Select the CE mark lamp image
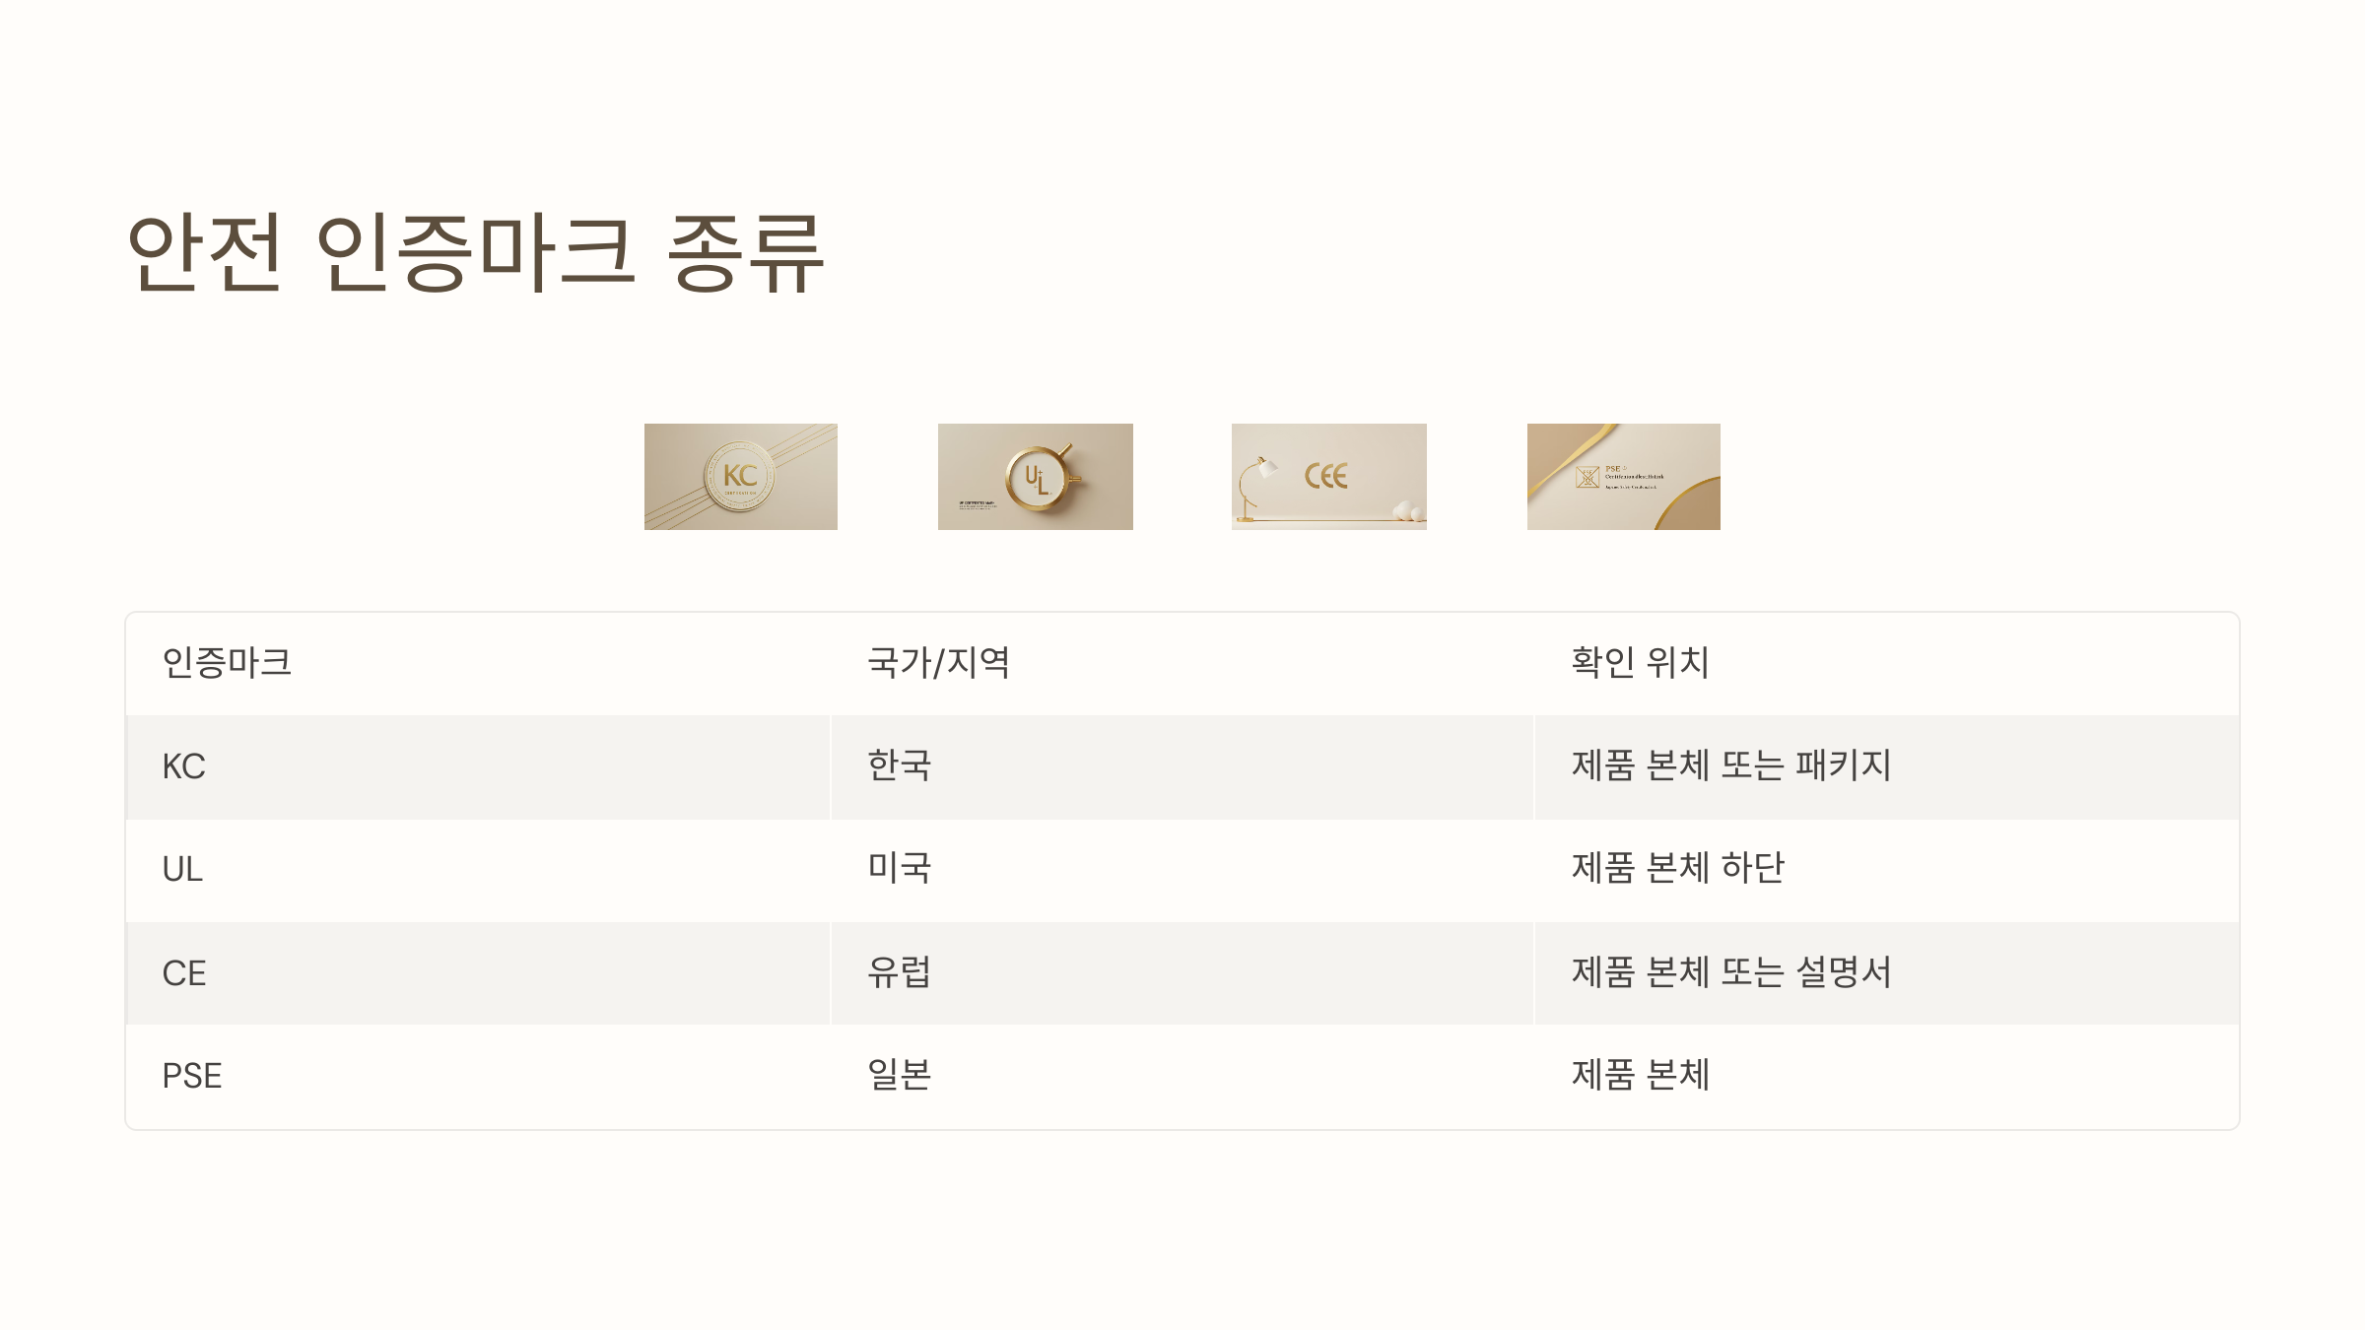The image size is (2365, 1330). (1329, 477)
